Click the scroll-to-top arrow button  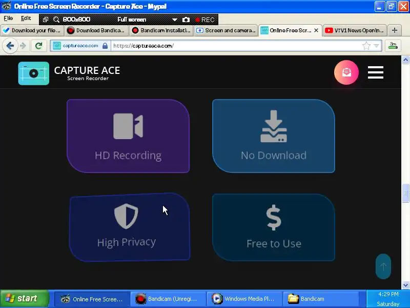(x=383, y=266)
